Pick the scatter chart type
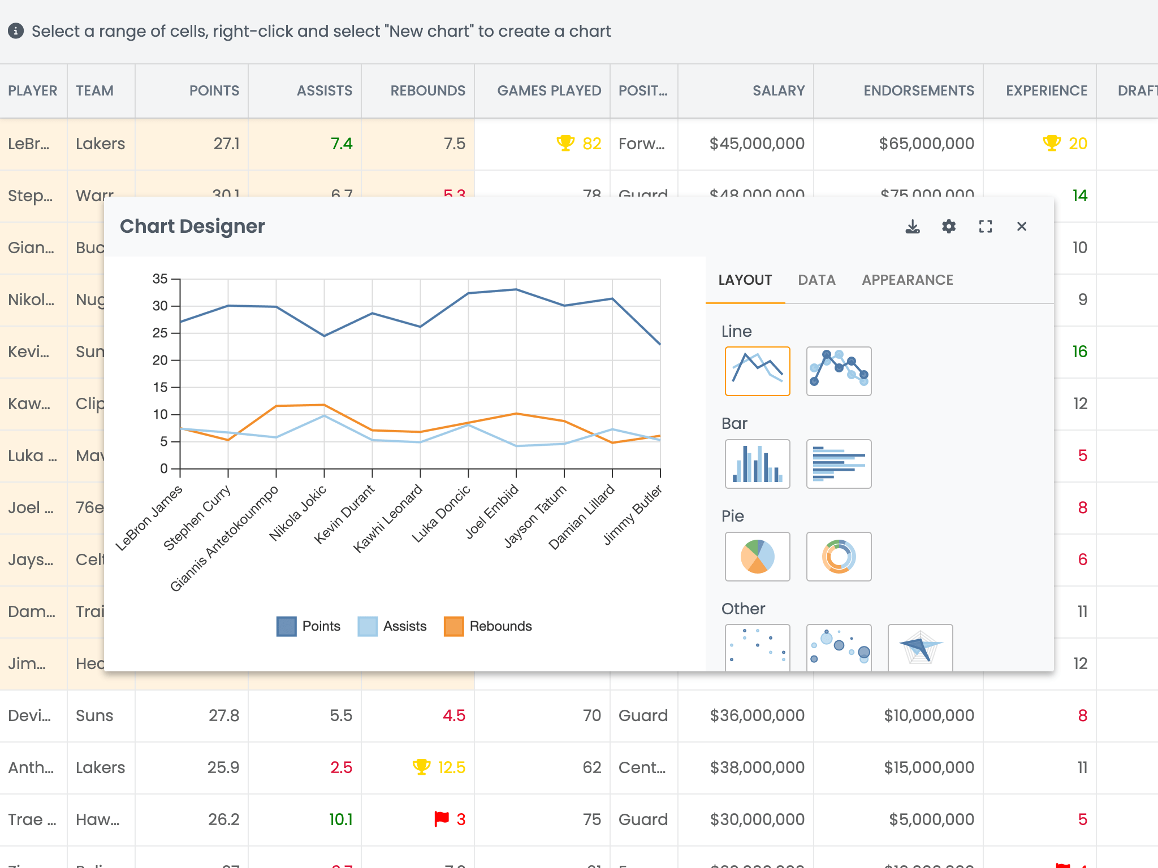 pos(757,648)
